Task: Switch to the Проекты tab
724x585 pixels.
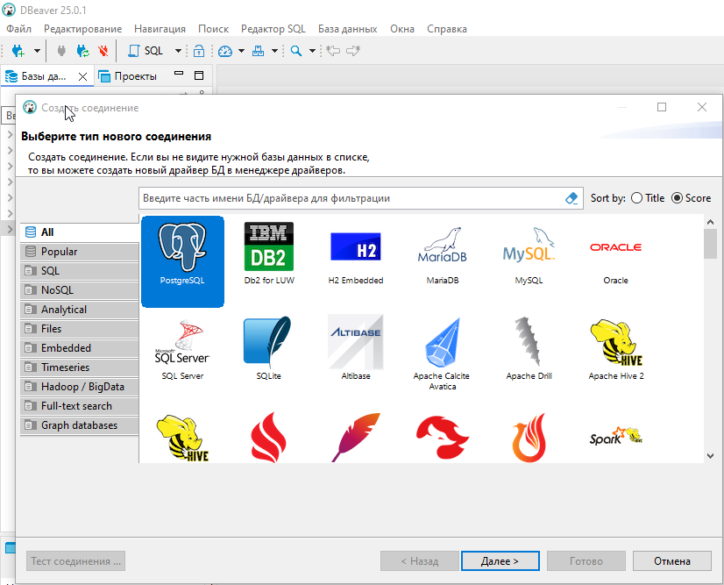Action: click(128, 76)
